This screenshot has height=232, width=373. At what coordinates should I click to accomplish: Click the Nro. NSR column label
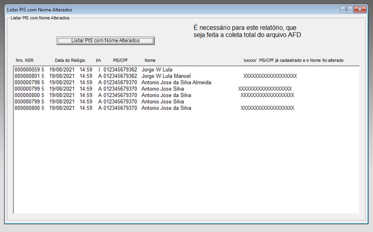[x=25, y=60]
